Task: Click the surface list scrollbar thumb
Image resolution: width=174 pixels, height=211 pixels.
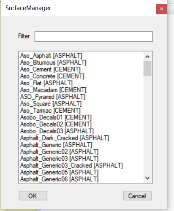Action: coord(147,68)
